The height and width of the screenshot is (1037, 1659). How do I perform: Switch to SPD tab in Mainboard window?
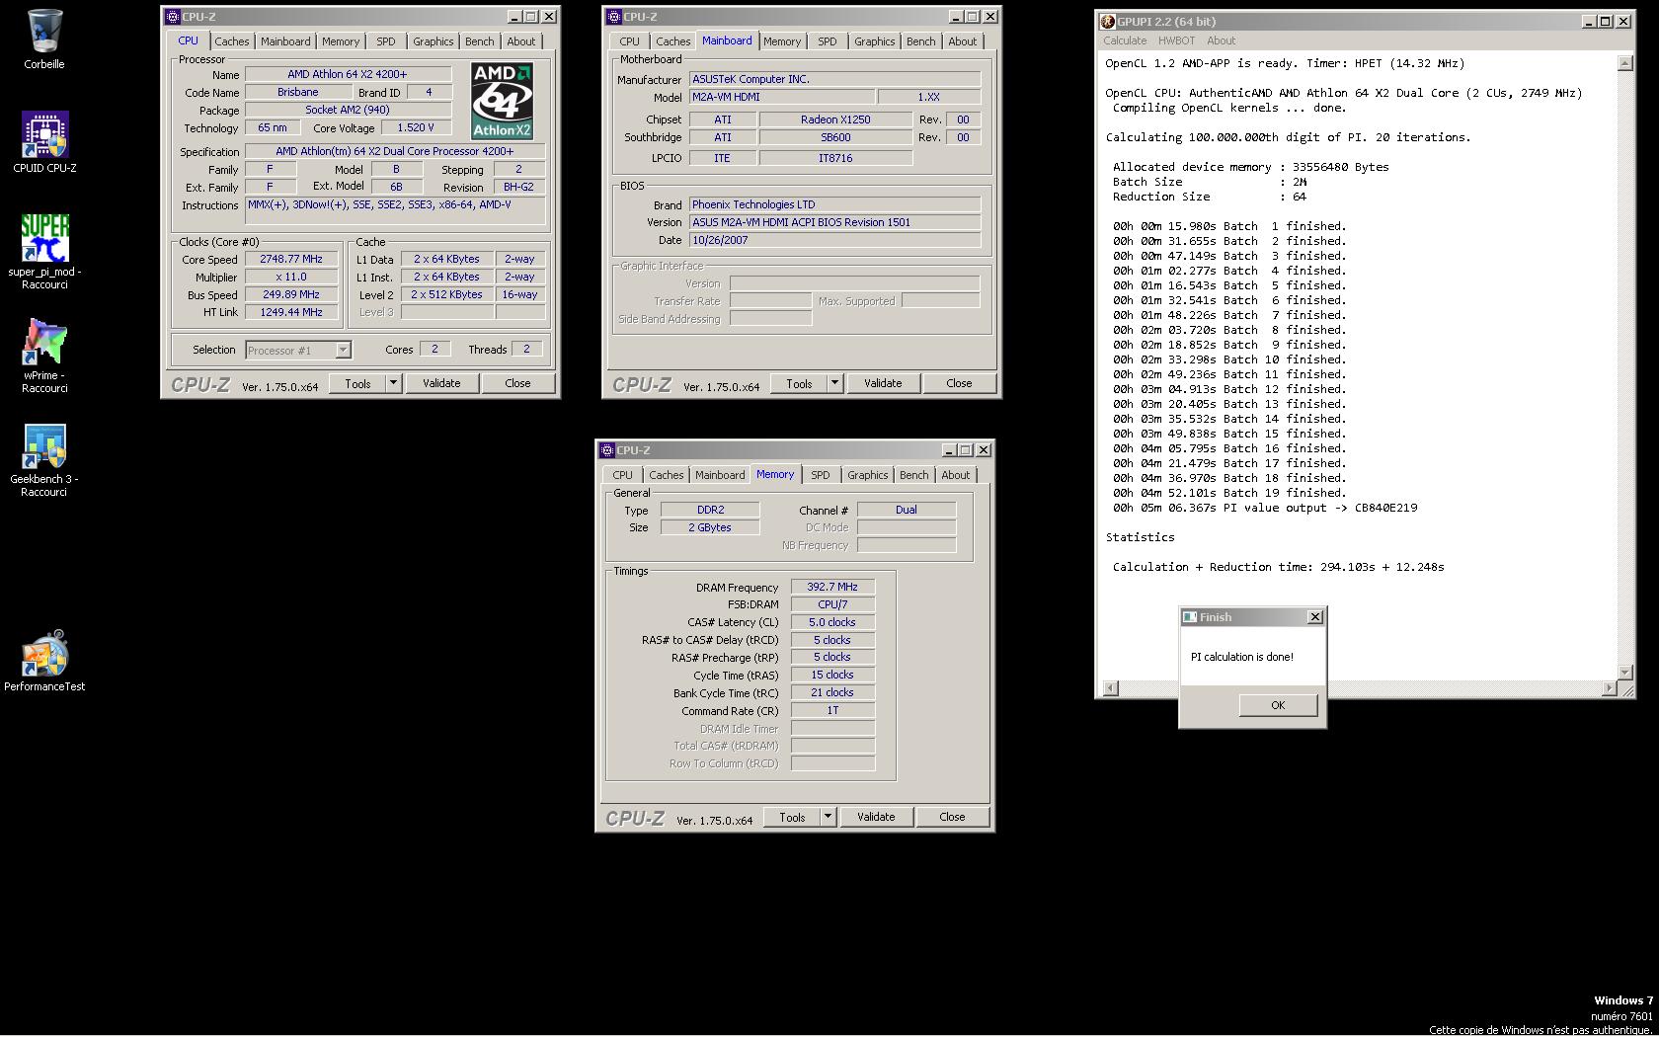(x=828, y=41)
